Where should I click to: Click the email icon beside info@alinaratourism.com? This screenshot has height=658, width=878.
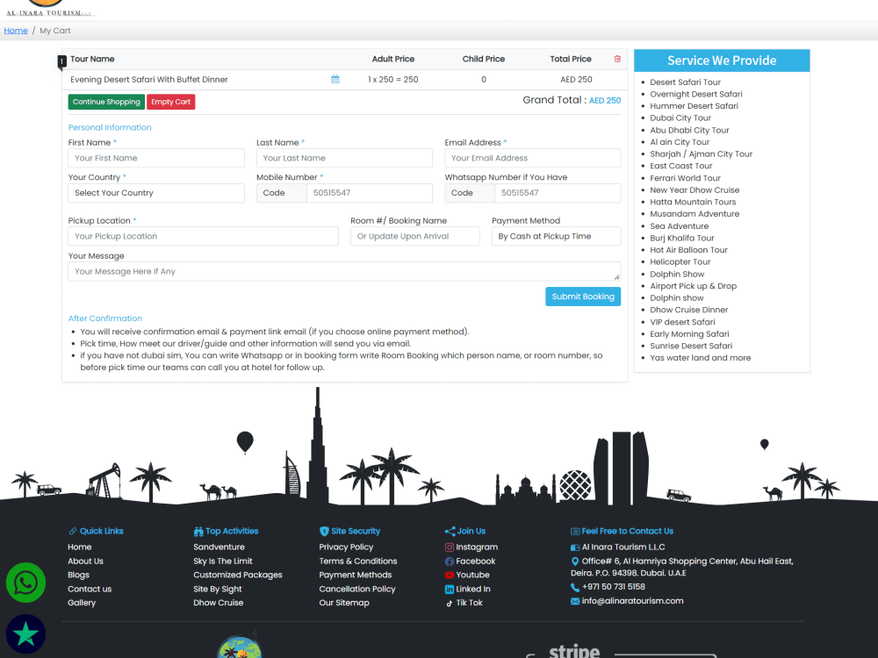tap(573, 601)
